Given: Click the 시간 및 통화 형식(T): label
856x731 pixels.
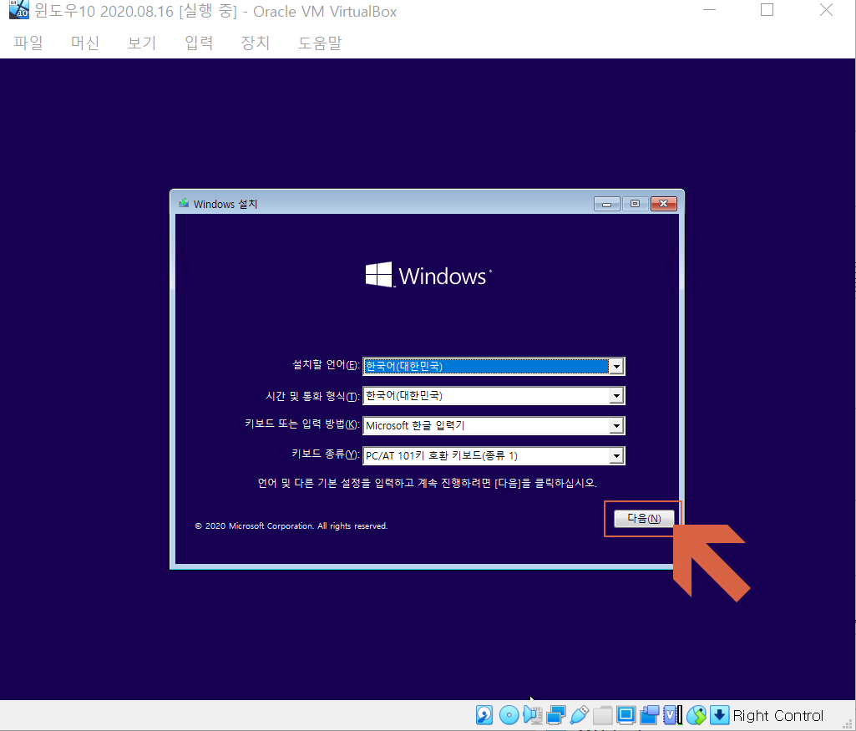Looking at the screenshot, I should (x=313, y=396).
